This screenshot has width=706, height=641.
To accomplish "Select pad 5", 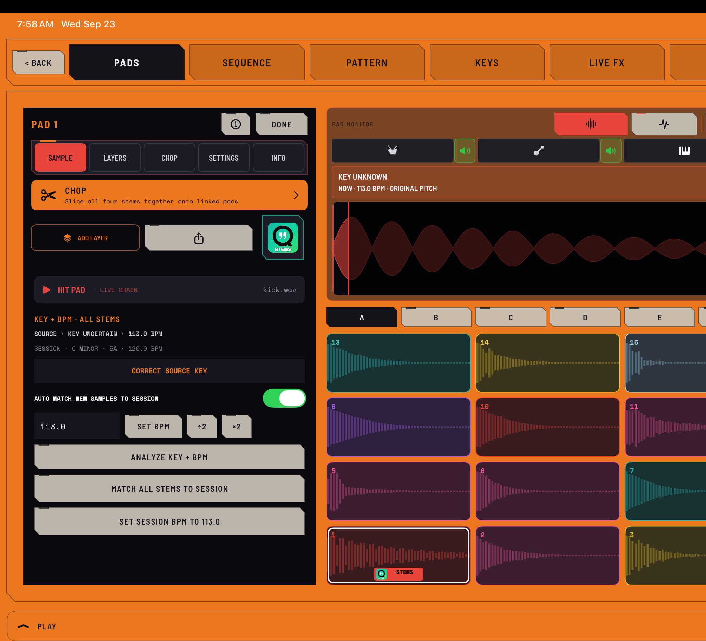I will click(398, 491).
